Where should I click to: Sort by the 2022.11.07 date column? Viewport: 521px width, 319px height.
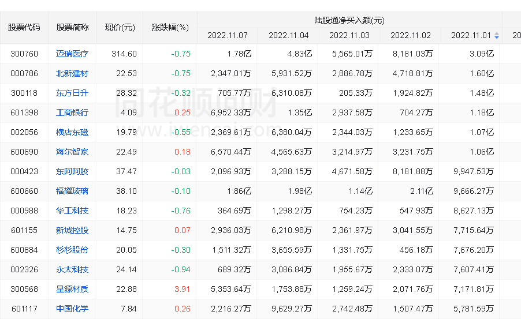point(228,36)
